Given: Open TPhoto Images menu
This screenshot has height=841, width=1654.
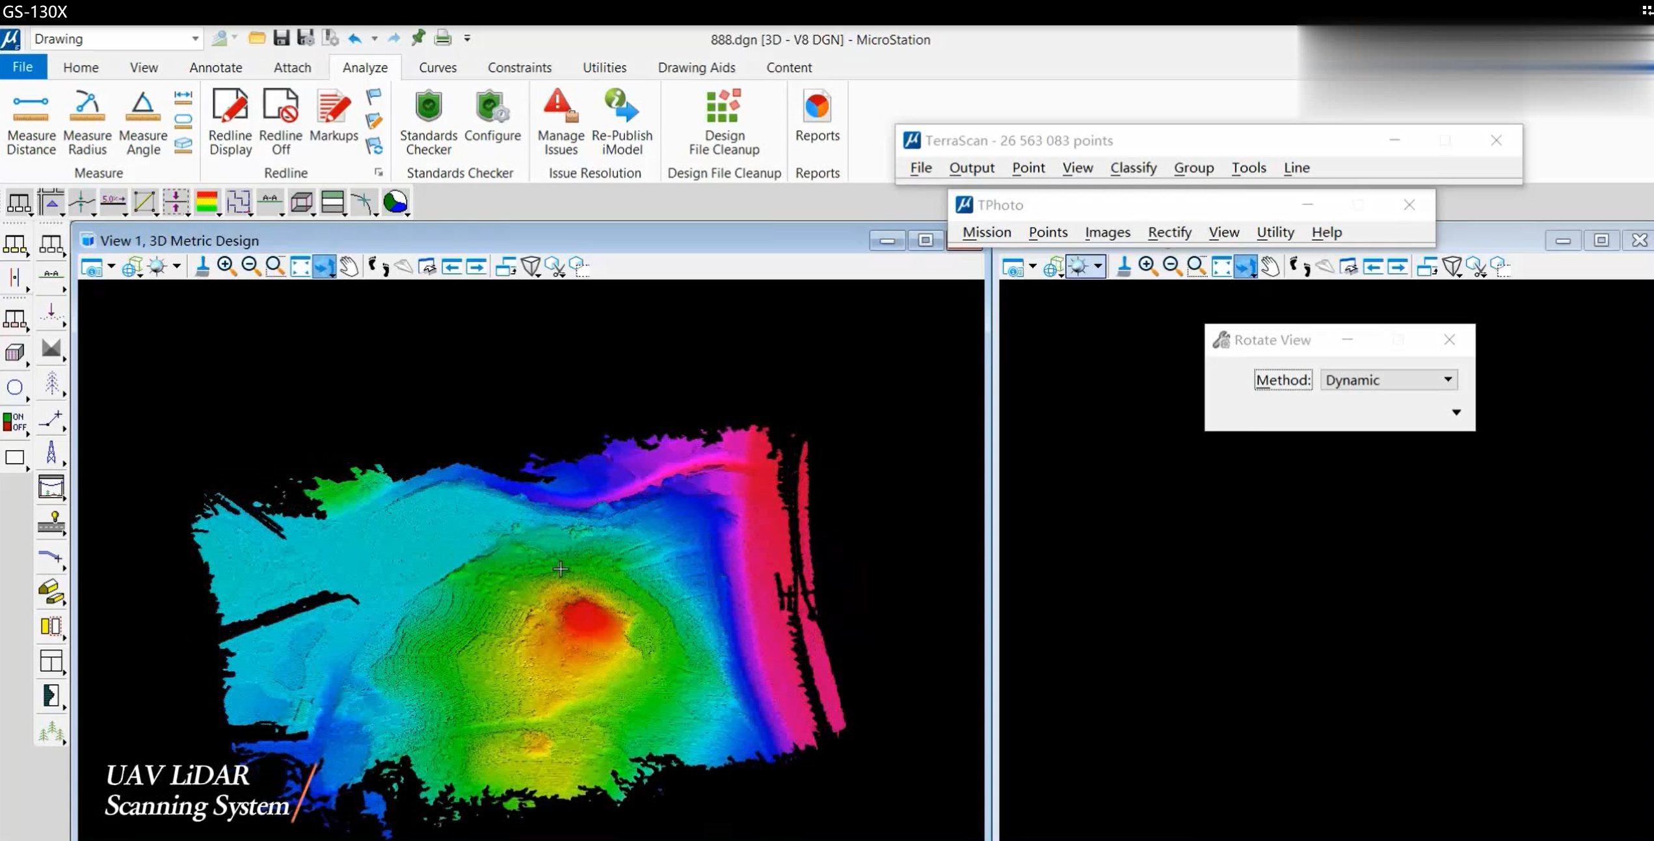Looking at the screenshot, I should coord(1108,232).
